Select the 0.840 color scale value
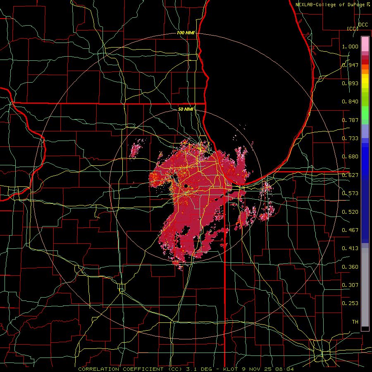 tap(350, 102)
